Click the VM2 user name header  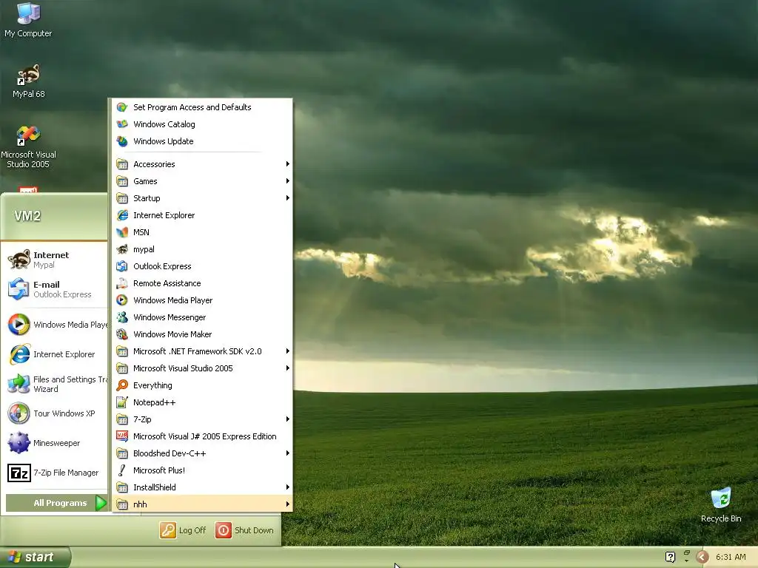pyautogui.click(x=27, y=216)
